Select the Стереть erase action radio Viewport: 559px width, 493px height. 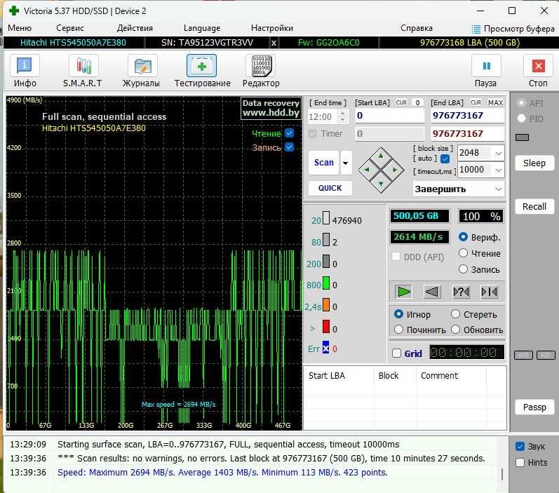[x=455, y=314]
